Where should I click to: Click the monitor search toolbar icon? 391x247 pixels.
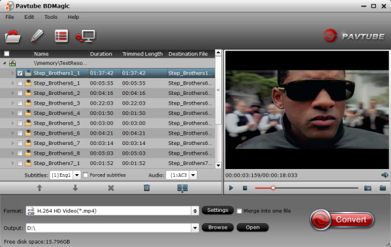tap(85, 36)
